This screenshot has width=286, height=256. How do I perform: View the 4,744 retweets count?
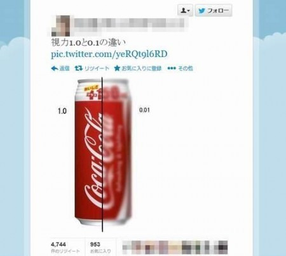tap(58, 245)
